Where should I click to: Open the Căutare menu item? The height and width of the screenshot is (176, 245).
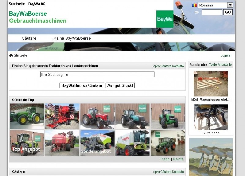[x=29, y=38]
